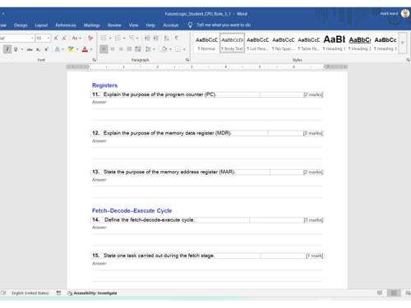Start a bulleted list
Viewport: 411px width, 308px height.
click(104, 38)
